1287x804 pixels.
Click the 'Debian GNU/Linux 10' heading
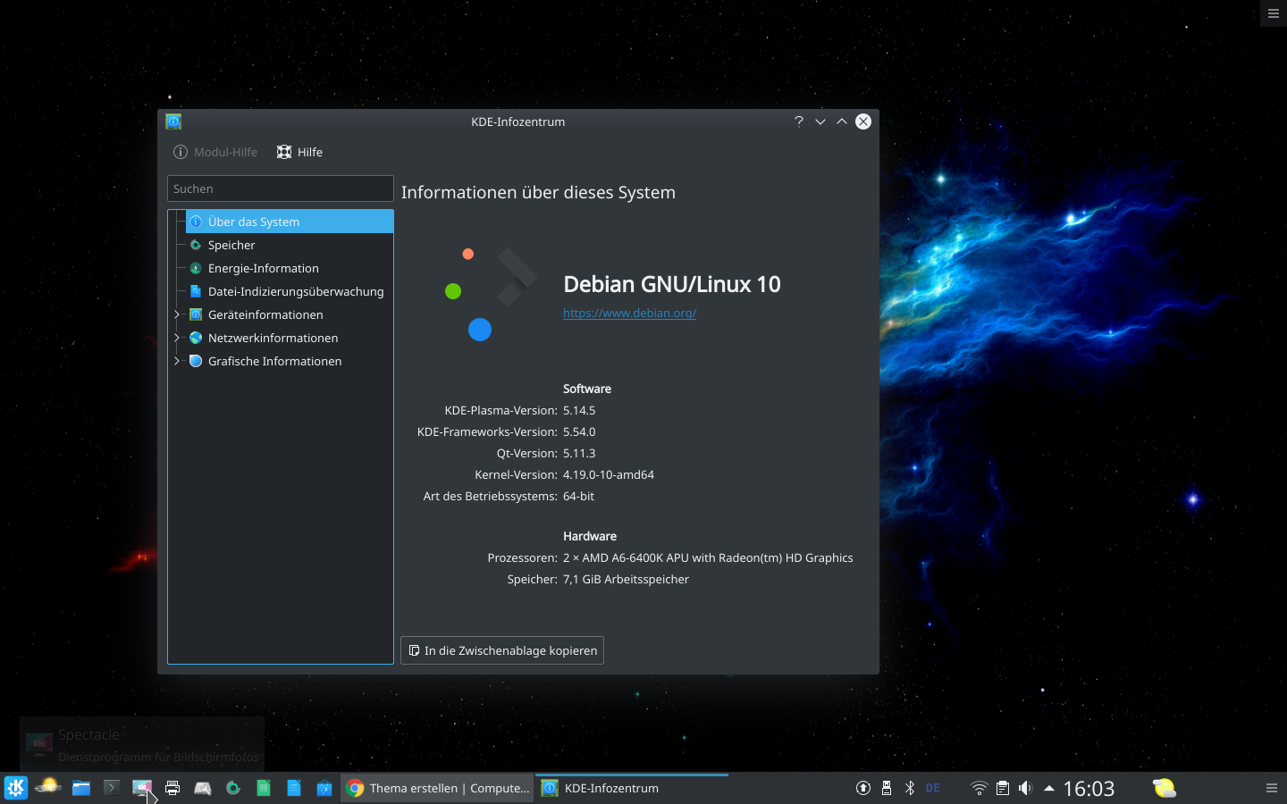point(672,284)
